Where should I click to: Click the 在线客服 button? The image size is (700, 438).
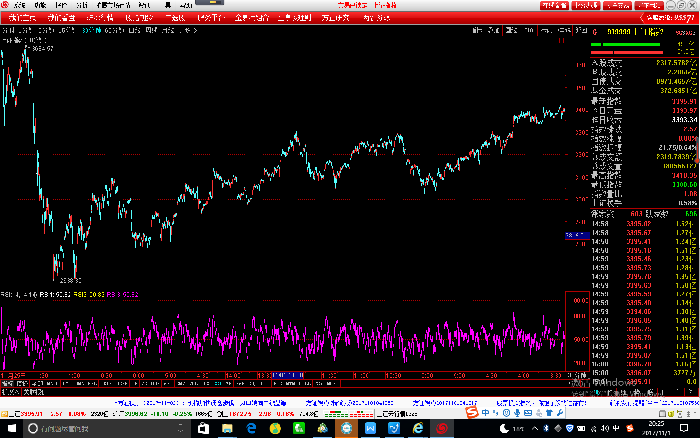tap(554, 5)
